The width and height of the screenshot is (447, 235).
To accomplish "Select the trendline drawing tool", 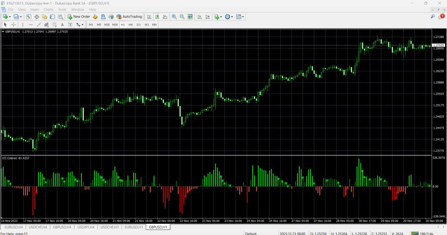I will (x=39, y=25).
